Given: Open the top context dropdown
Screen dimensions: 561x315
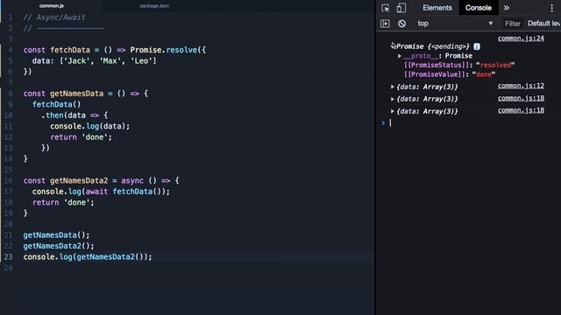Looking at the screenshot, I should (455, 24).
